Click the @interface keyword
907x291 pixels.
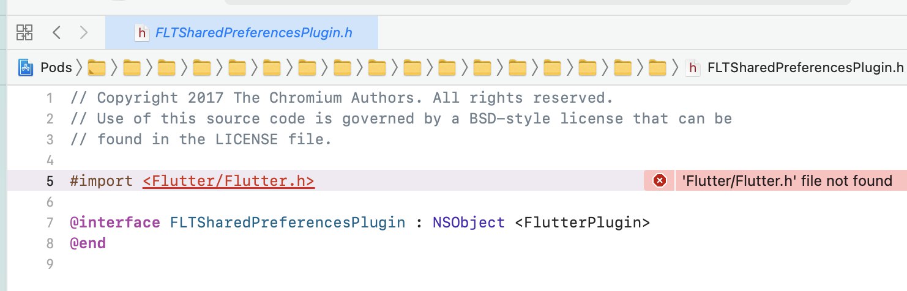114,223
